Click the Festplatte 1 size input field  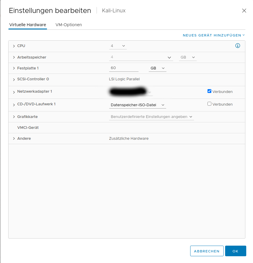coord(123,68)
